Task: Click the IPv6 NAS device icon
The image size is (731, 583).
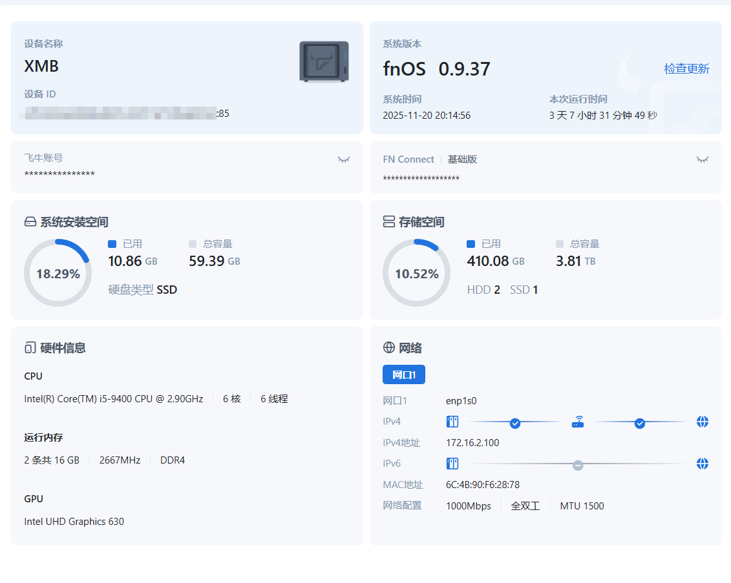Action: click(x=452, y=464)
